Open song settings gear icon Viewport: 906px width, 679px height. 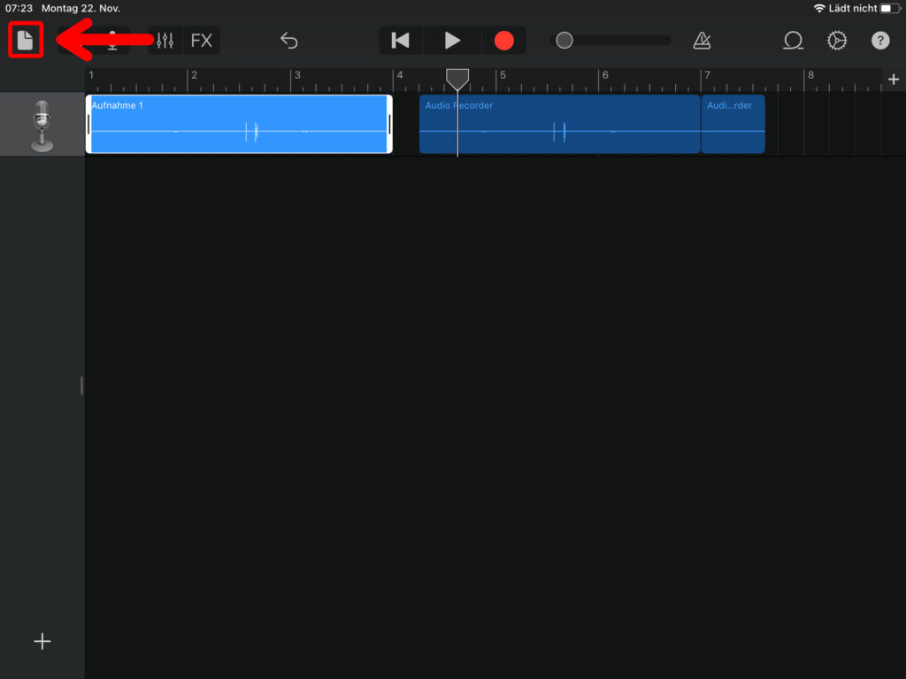(836, 41)
